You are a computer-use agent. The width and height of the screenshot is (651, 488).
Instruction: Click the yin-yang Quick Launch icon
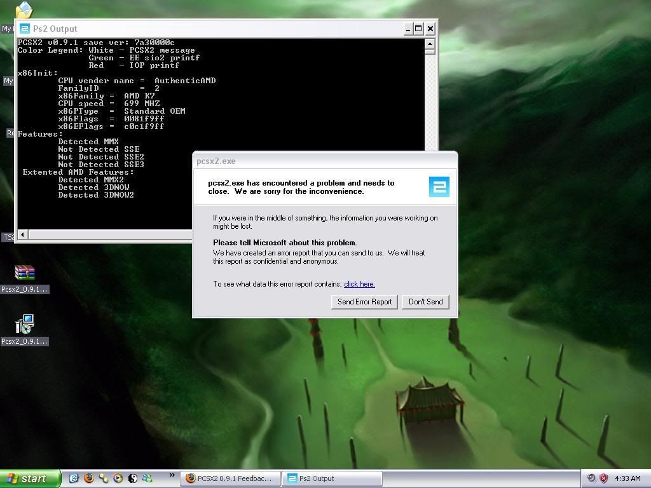click(132, 478)
